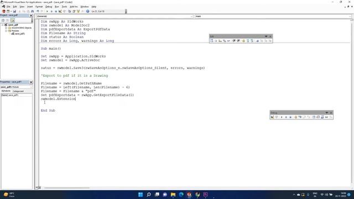The image size is (354, 199).
Task: Click Toggle Breakpoint hand icon in Edit toolbar
Action: pyautogui.click(x=243, y=41)
